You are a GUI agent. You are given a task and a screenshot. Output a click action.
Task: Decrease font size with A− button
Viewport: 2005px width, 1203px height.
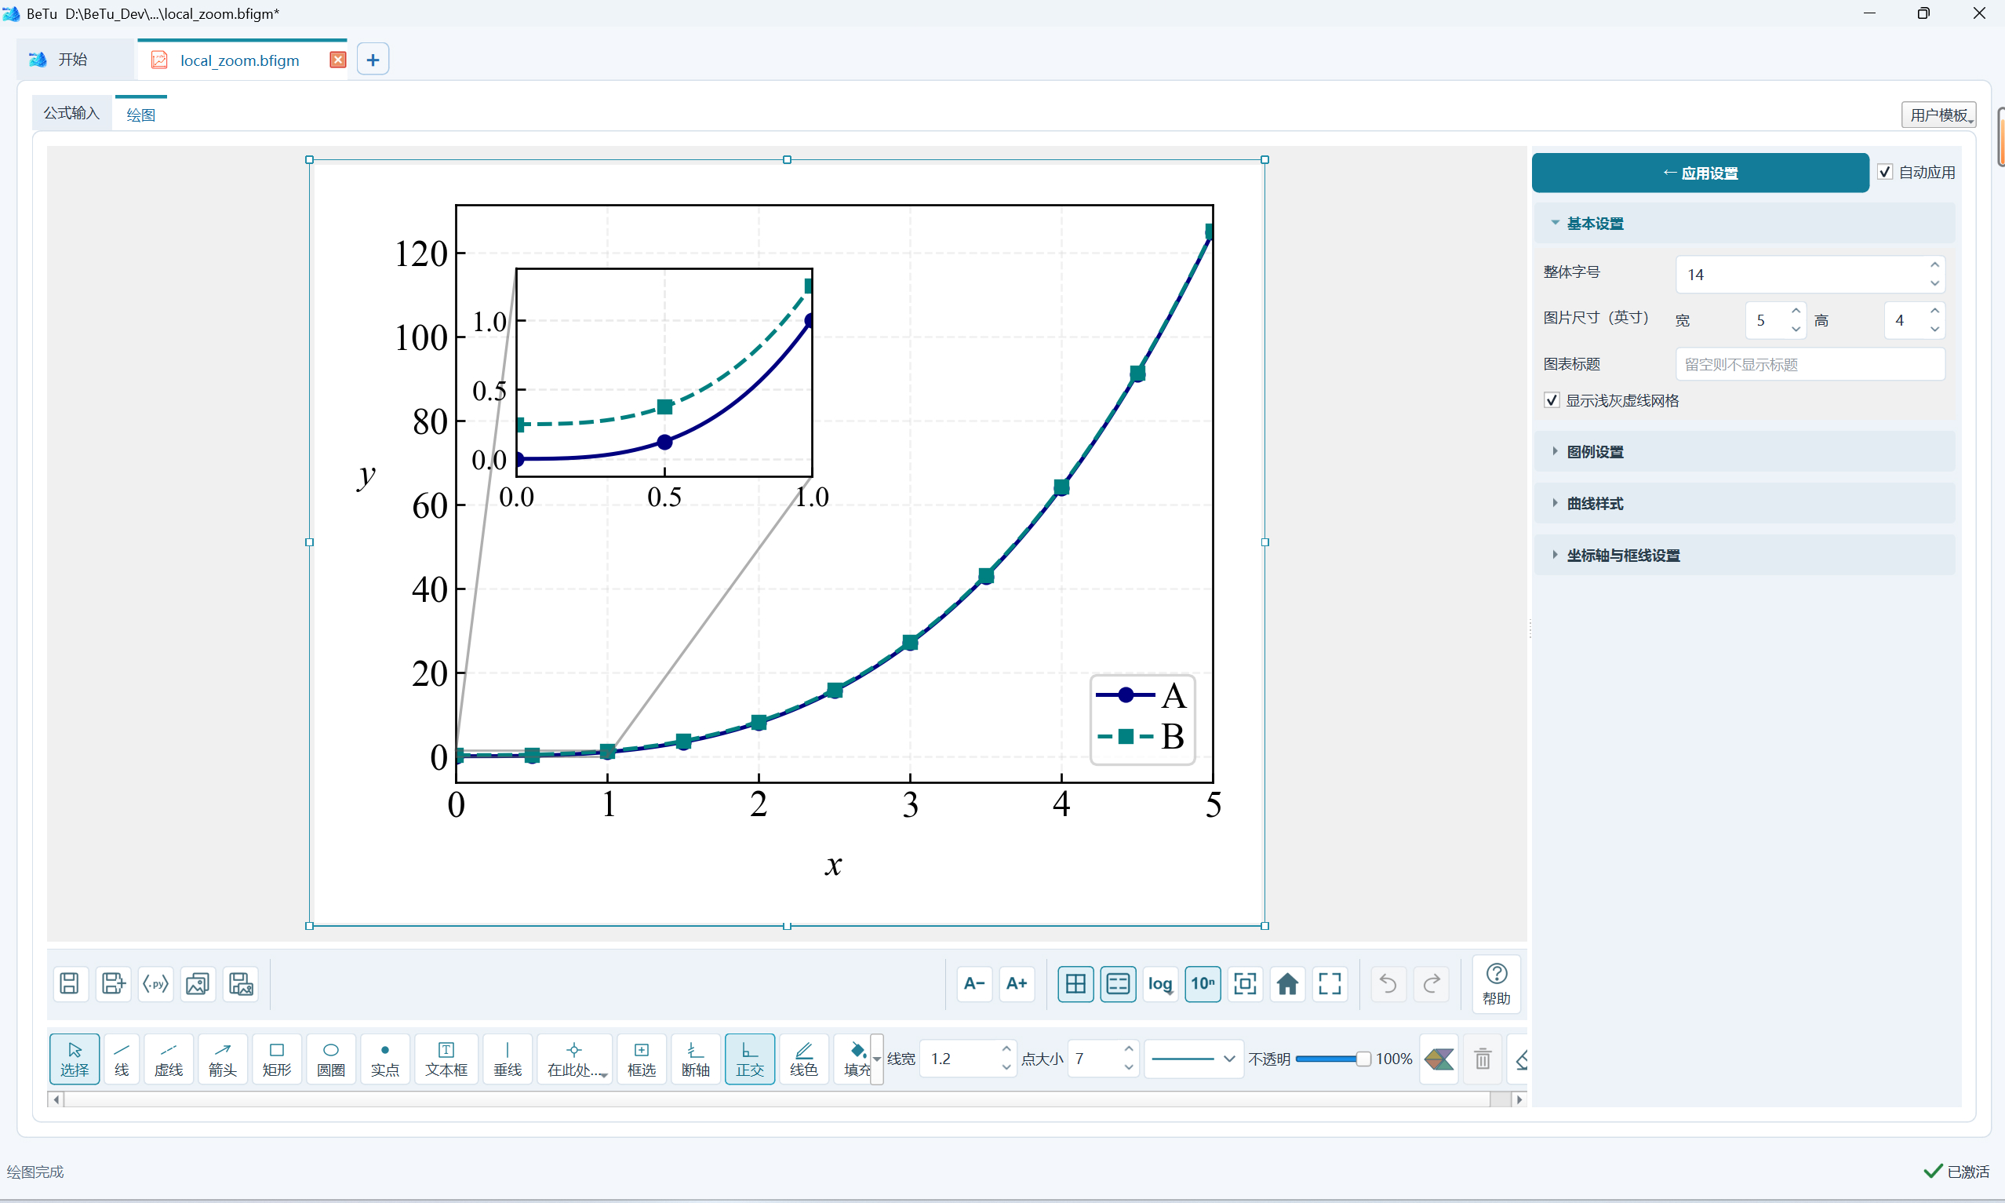pos(974,983)
